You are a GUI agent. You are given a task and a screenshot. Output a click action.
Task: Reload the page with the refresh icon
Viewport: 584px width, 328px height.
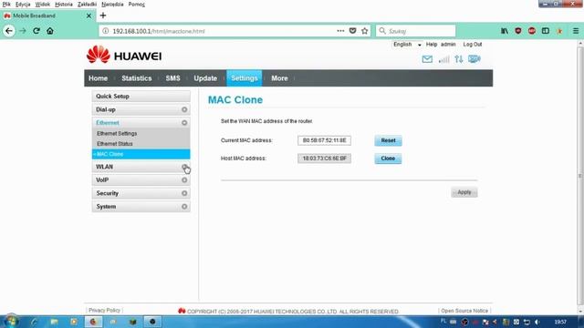36,31
